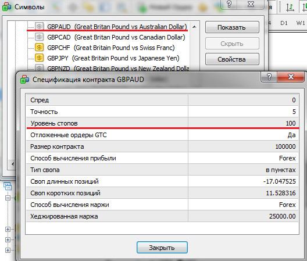Viewport: 307px width, 261px height.
Task: Select Отложенные ордеры GTC row
Action: coord(162,135)
